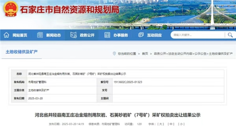The height and width of the screenshot is (128, 236).
Task: Open the 网站首页 menu item
Action: pos(20,35)
